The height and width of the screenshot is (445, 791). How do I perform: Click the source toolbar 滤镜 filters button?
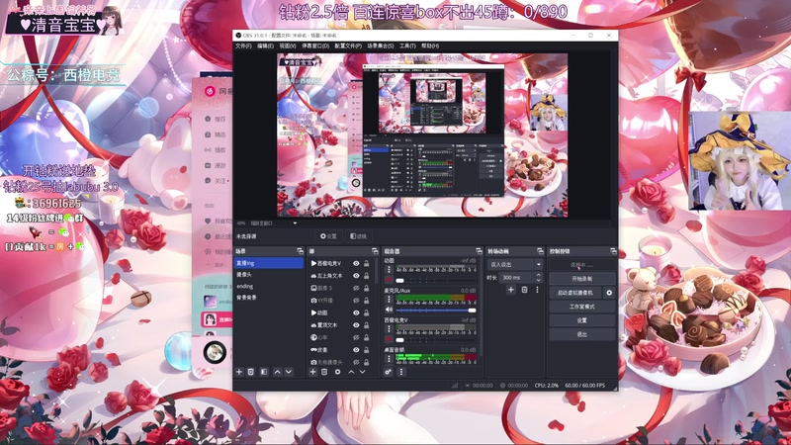358,236
